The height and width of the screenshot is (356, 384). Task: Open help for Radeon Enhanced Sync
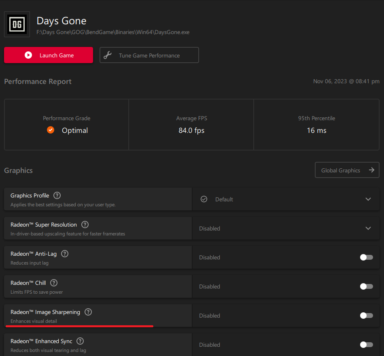[80, 341]
